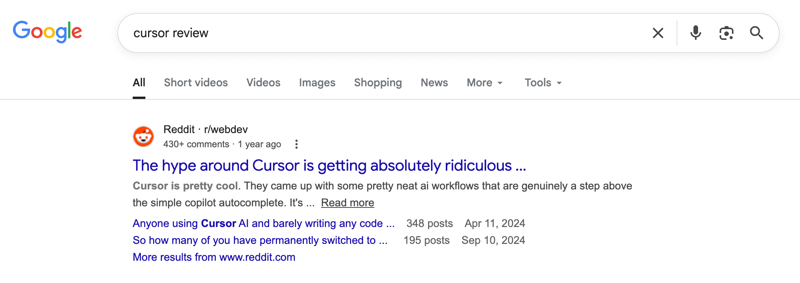The height and width of the screenshot is (283, 800).
Task: Switch to the Short videos tab
Action: coord(196,82)
